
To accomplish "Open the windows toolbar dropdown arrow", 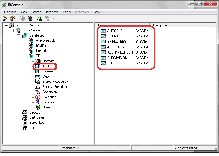I will click(x=53, y=19).
